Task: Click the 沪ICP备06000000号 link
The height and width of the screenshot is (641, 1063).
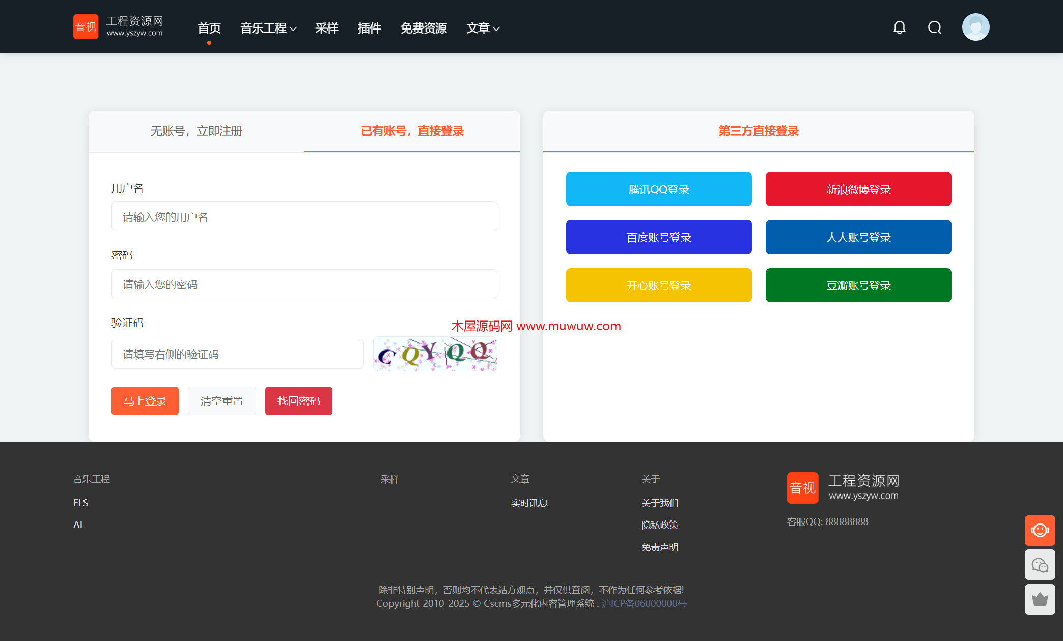Action: point(644,603)
